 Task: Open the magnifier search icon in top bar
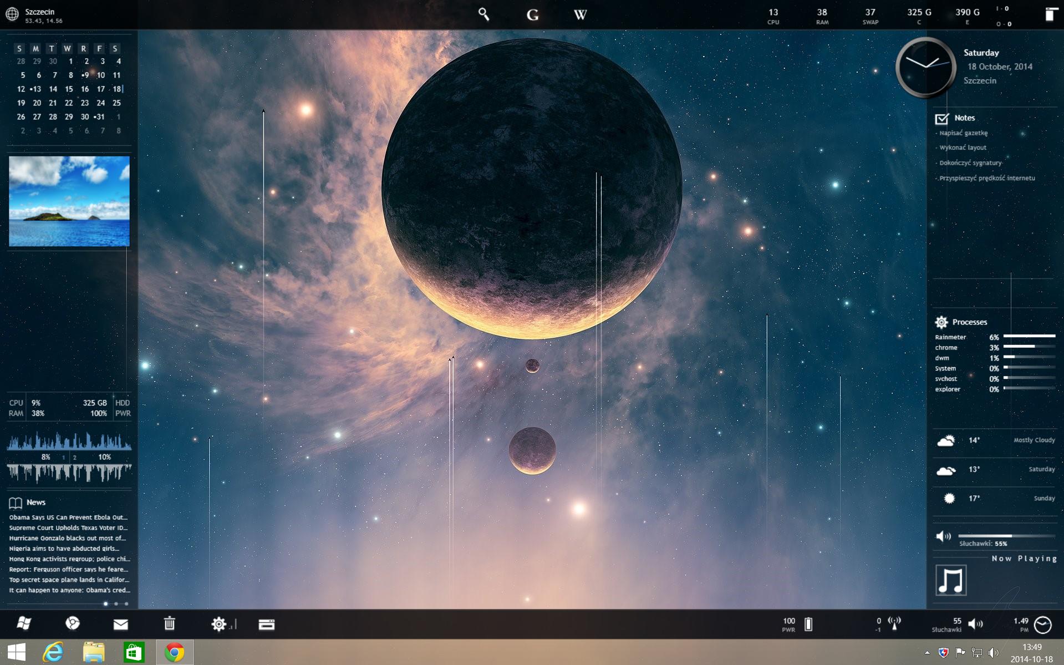point(484,14)
